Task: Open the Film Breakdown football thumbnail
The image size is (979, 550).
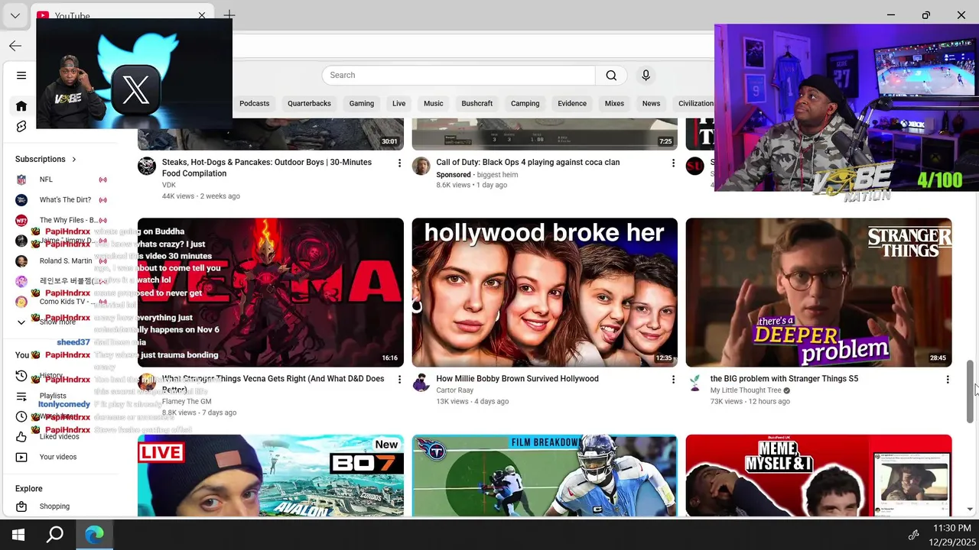Action: click(545, 476)
